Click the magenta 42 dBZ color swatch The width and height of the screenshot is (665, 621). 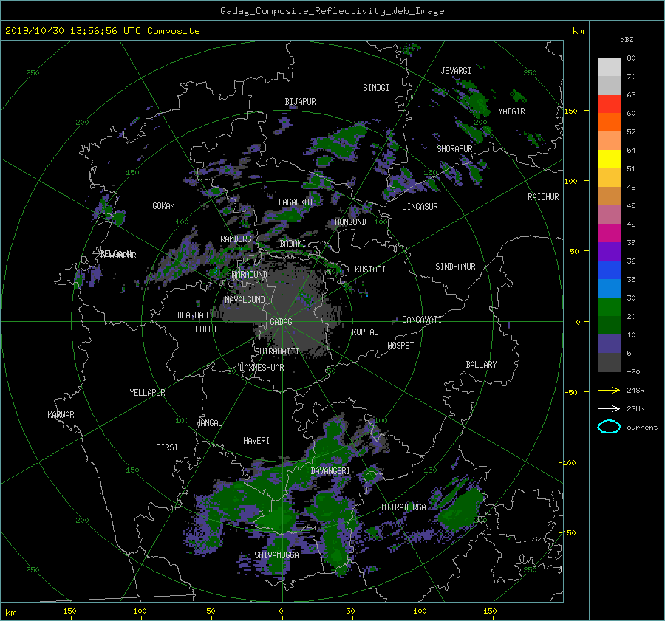609,233
